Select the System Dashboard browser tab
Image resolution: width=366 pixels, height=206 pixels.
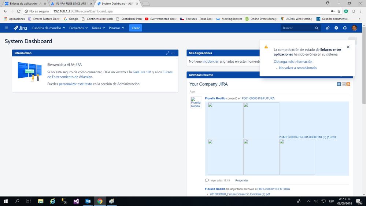pyautogui.click(x=118, y=4)
